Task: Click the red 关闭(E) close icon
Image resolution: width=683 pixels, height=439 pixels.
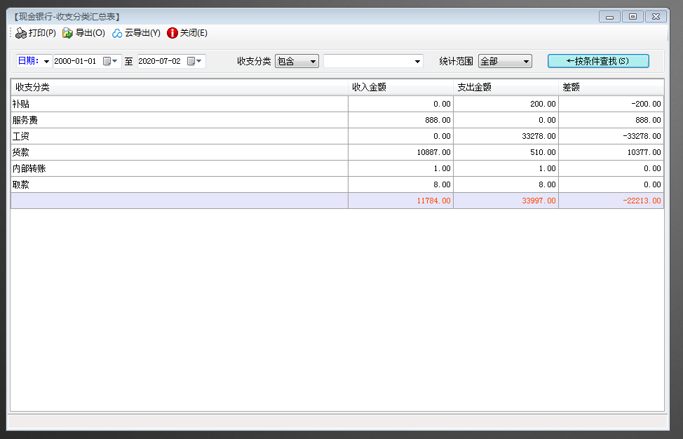Action: pyautogui.click(x=173, y=33)
